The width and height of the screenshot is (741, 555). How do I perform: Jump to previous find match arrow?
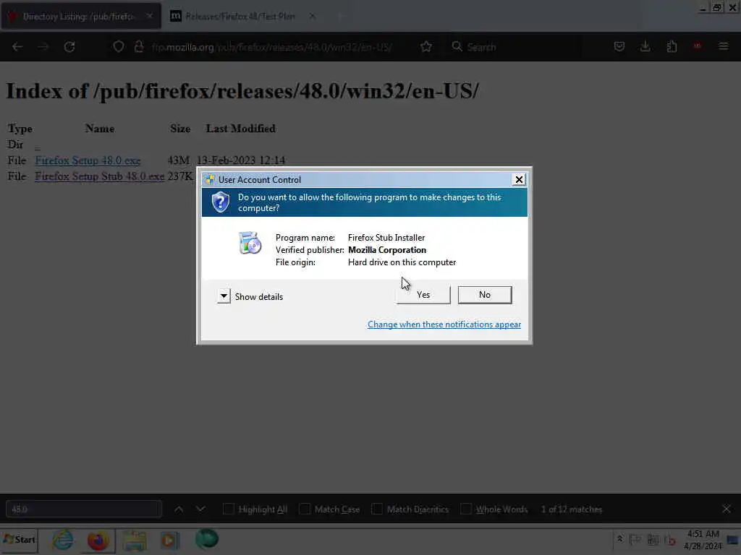tap(179, 509)
